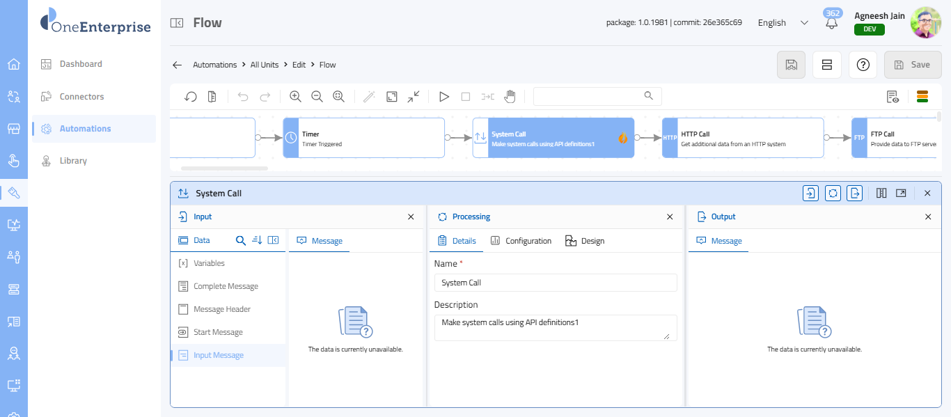Select the pan hand tool

[510, 97]
